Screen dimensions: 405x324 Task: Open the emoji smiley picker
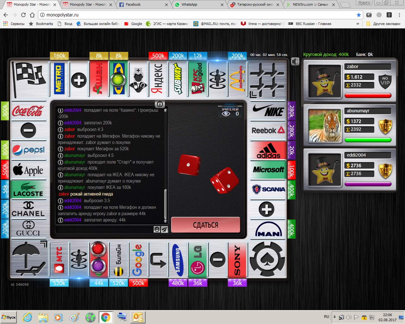(157, 229)
